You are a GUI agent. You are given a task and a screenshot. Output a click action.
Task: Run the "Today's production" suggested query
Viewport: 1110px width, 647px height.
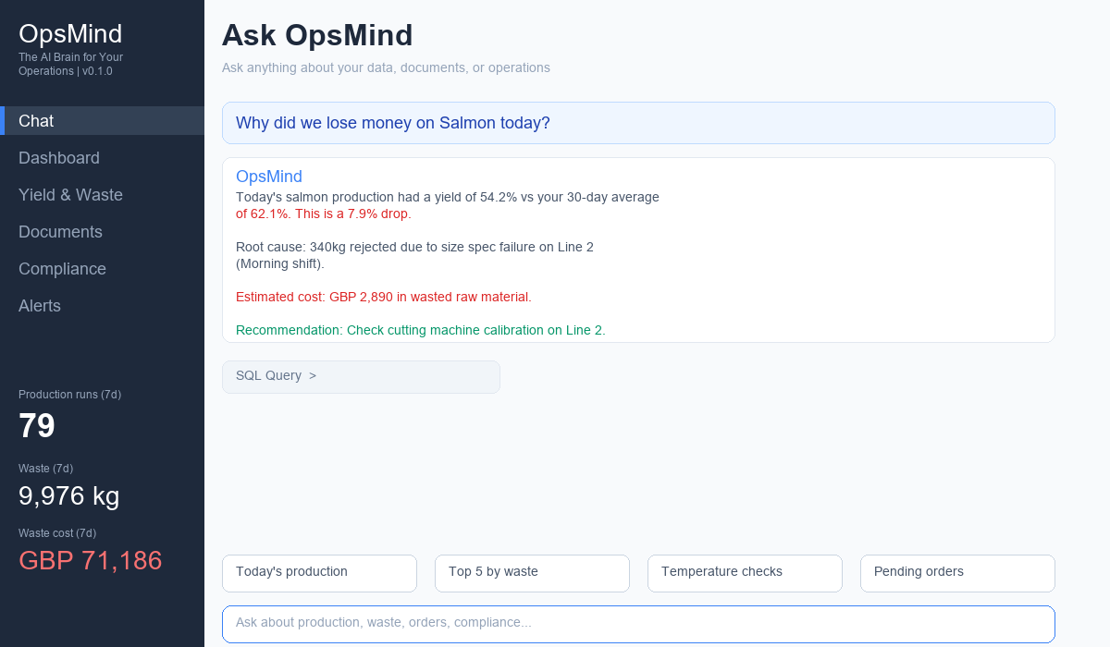point(319,573)
